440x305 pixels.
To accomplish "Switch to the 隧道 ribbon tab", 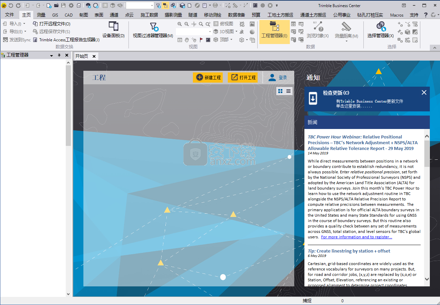I will (193, 15).
